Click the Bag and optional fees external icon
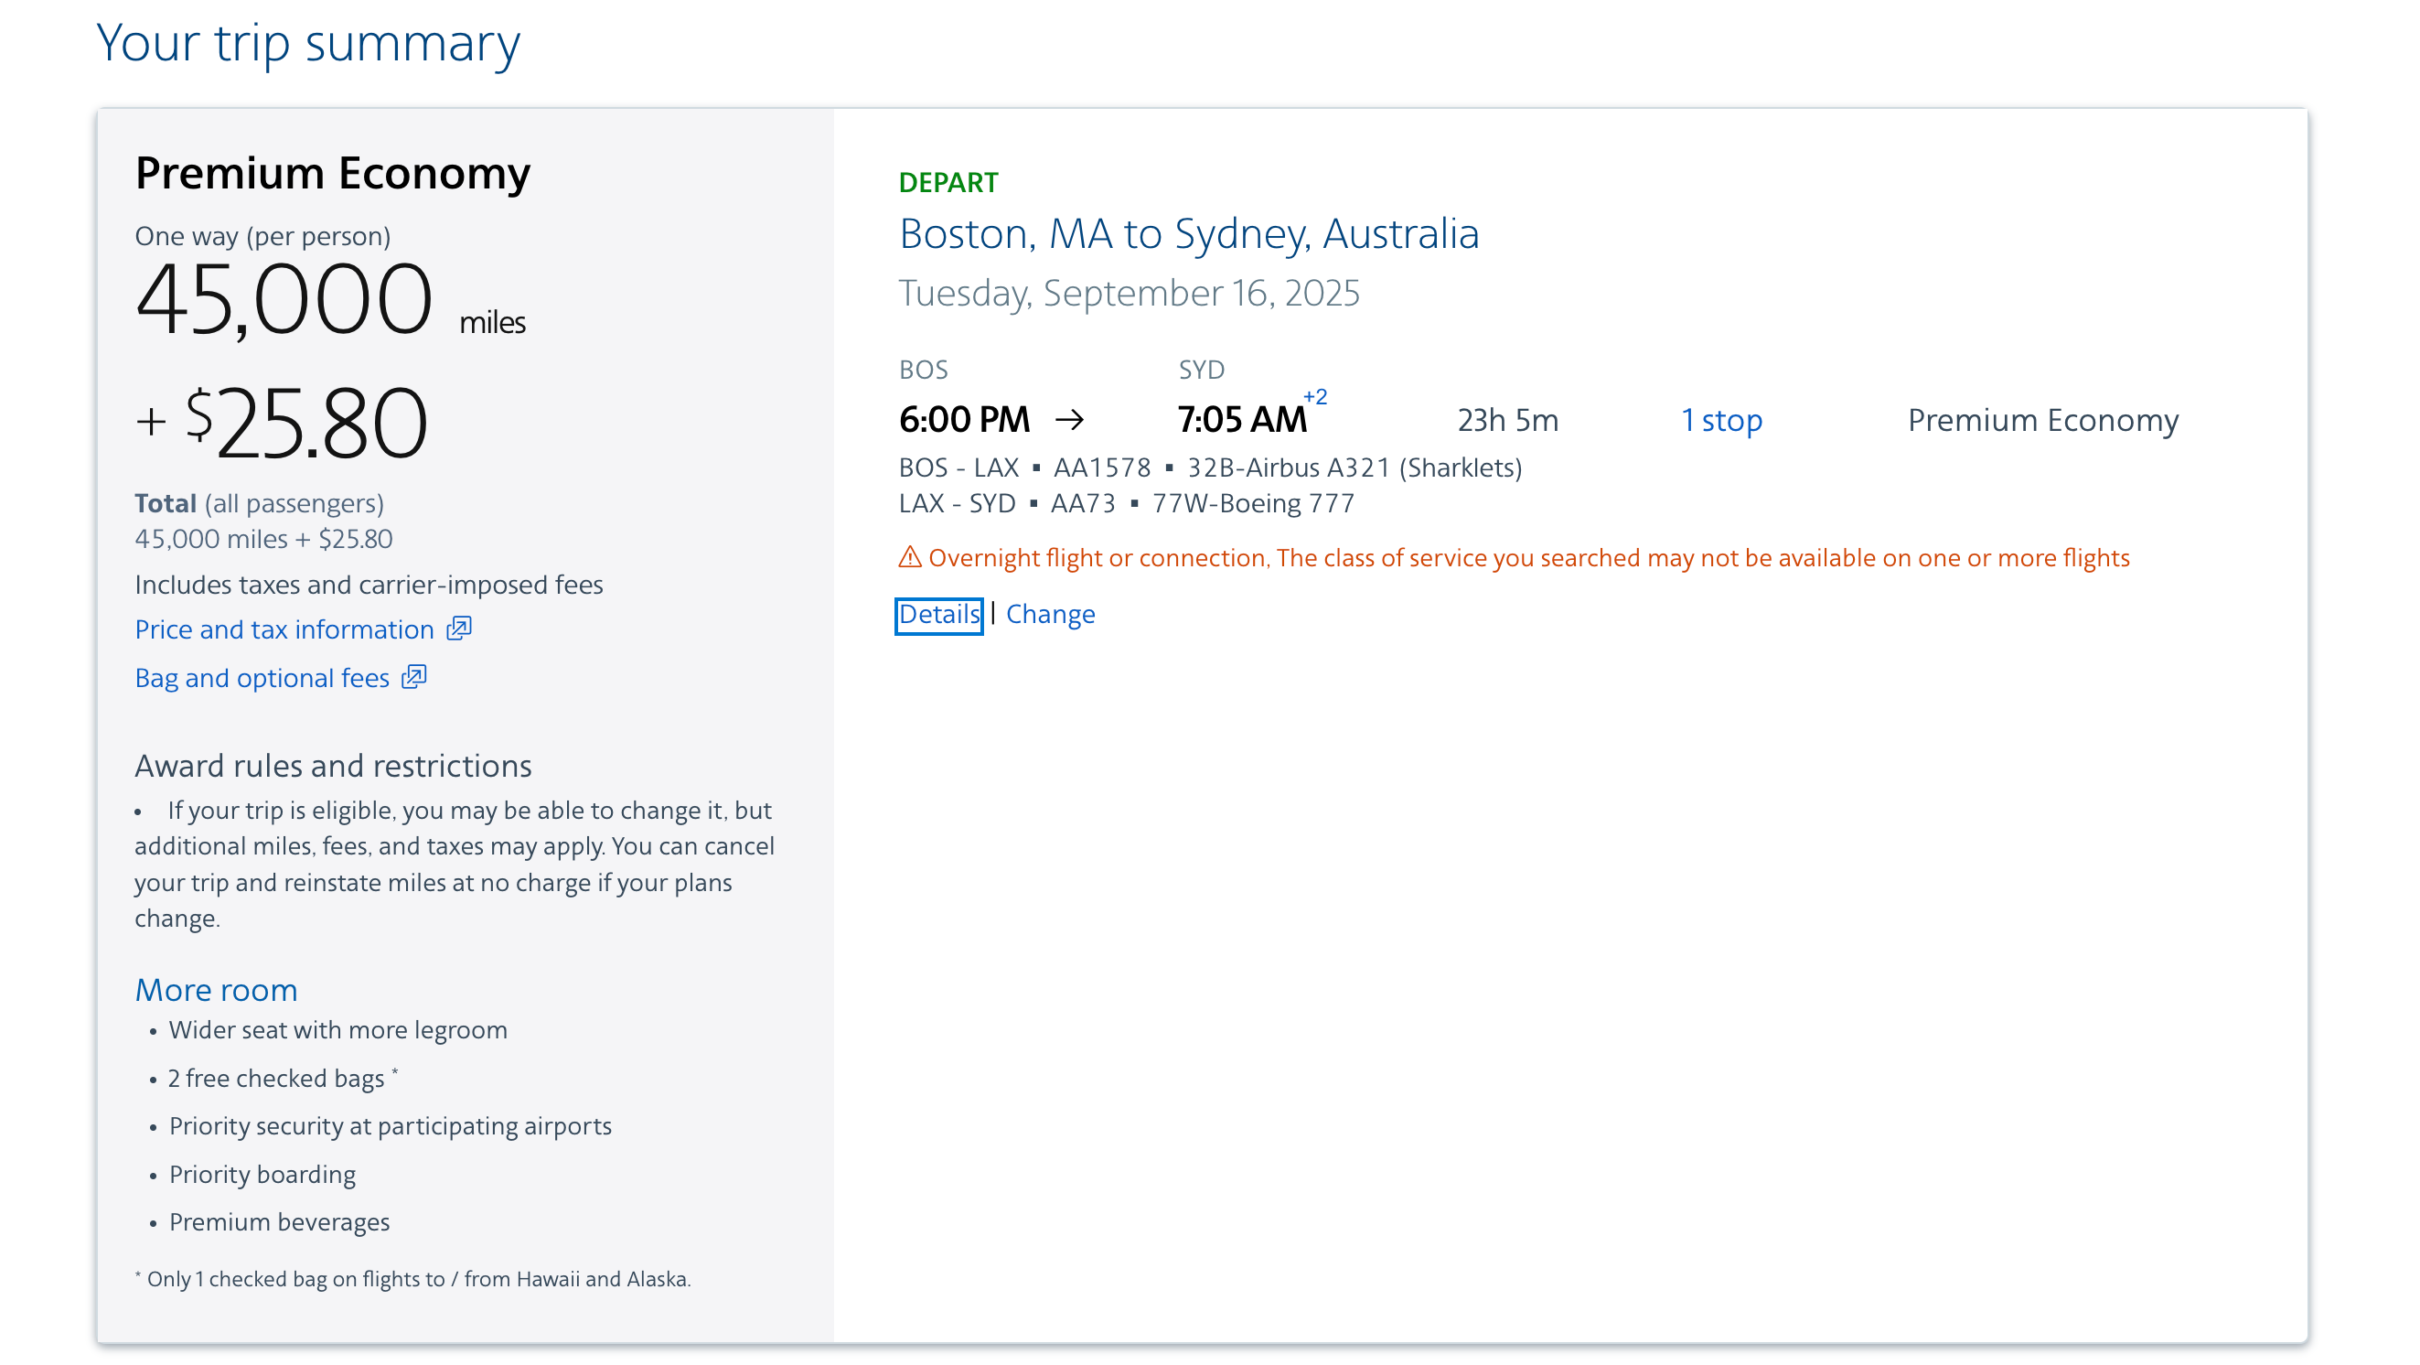The image size is (2420, 1365). click(x=414, y=677)
